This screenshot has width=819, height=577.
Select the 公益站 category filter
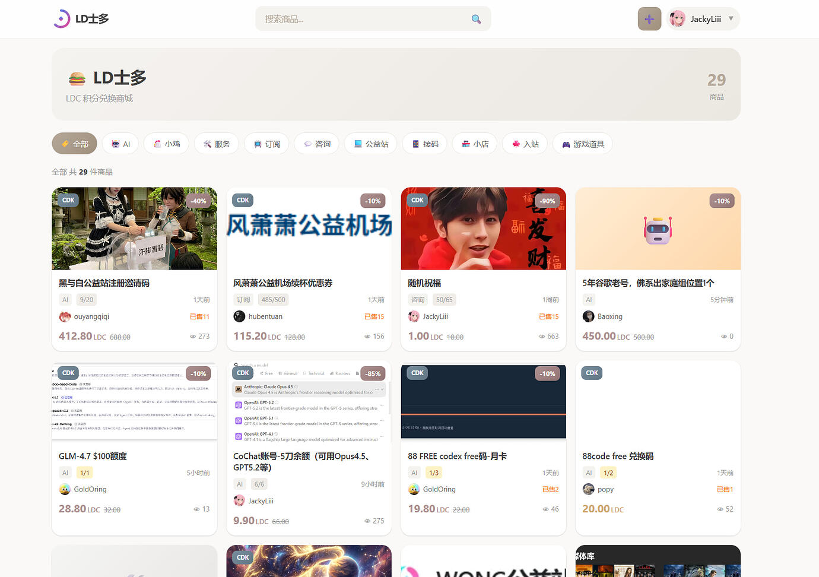point(371,144)
